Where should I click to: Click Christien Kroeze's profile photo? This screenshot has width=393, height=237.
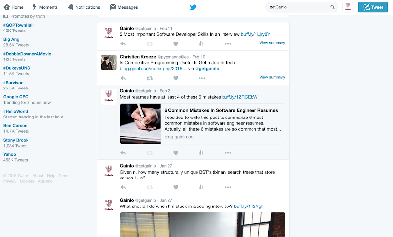tap(109, 62)
